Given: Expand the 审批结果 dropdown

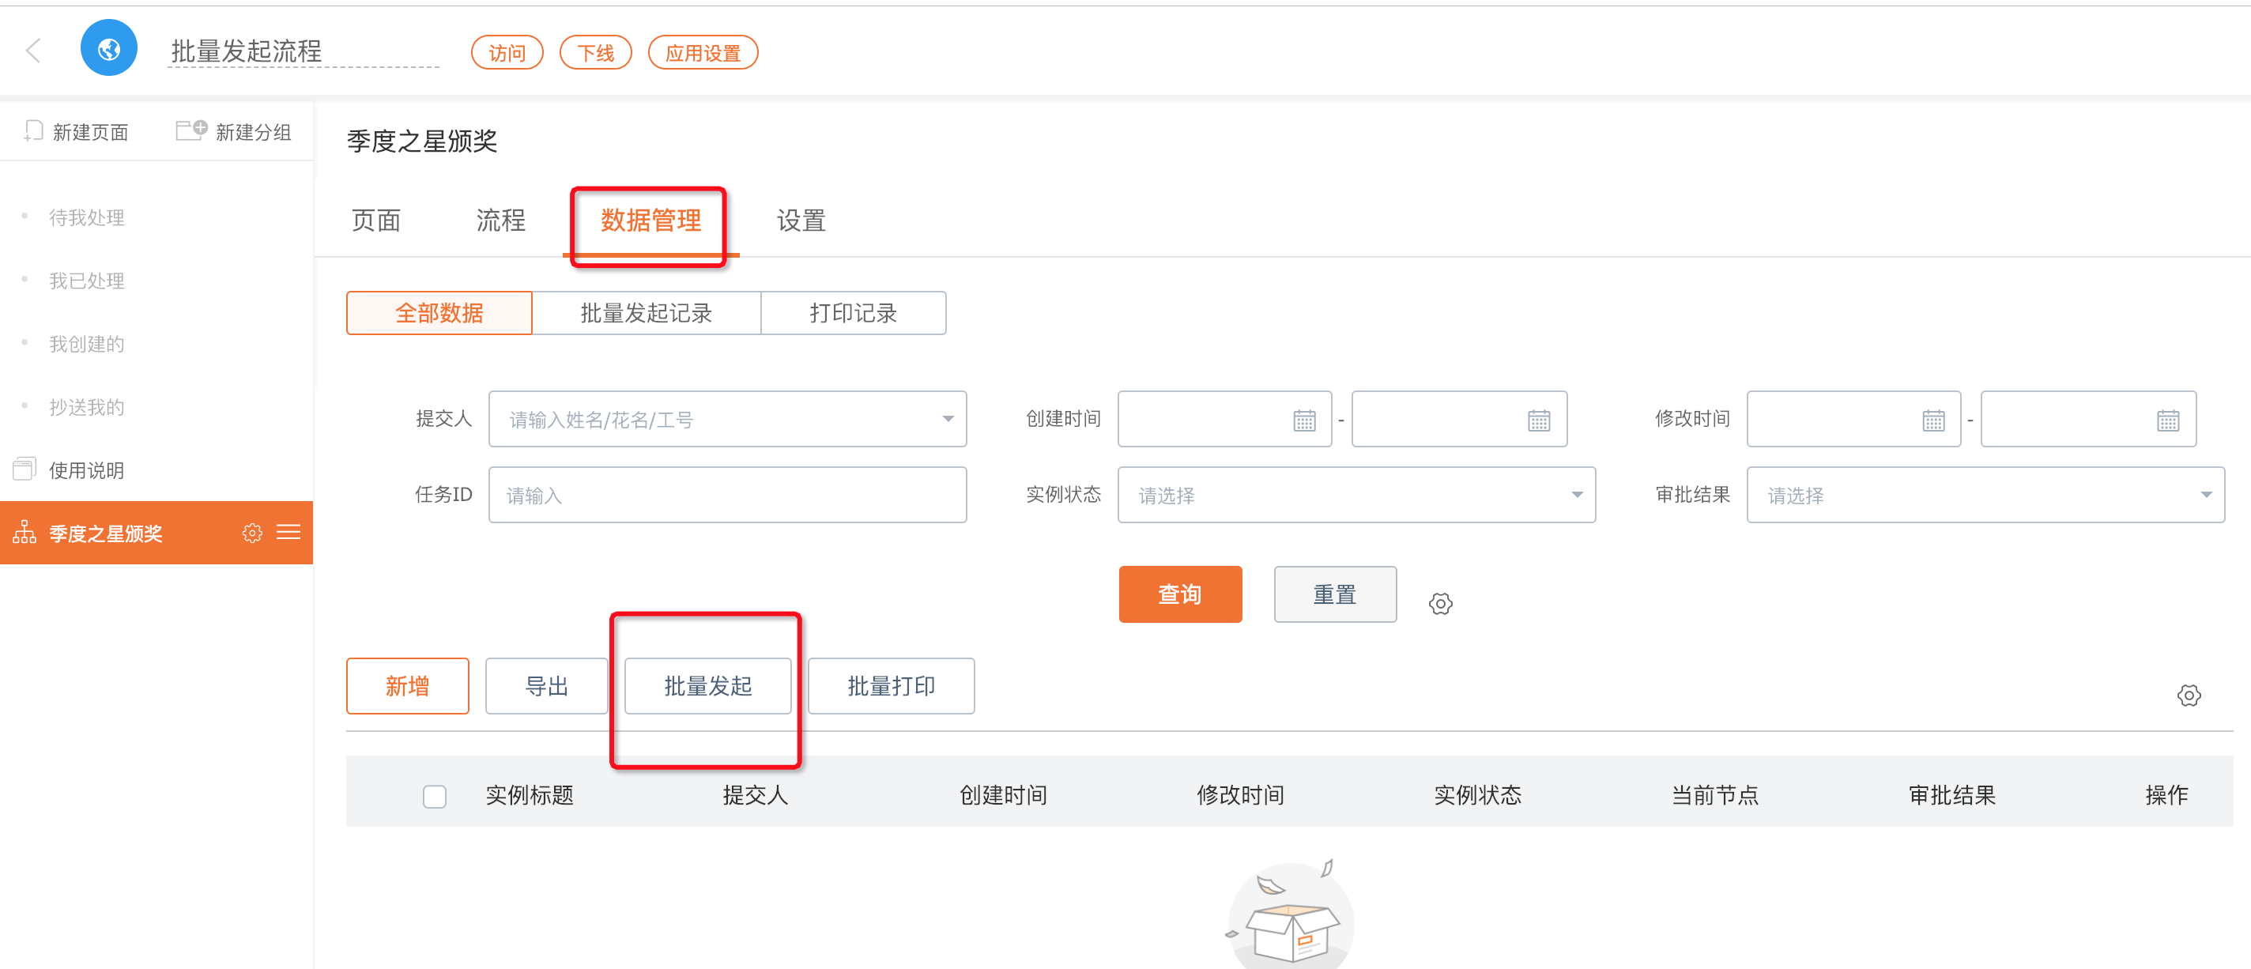Looking at the screenshot, I should point(2206,496).
